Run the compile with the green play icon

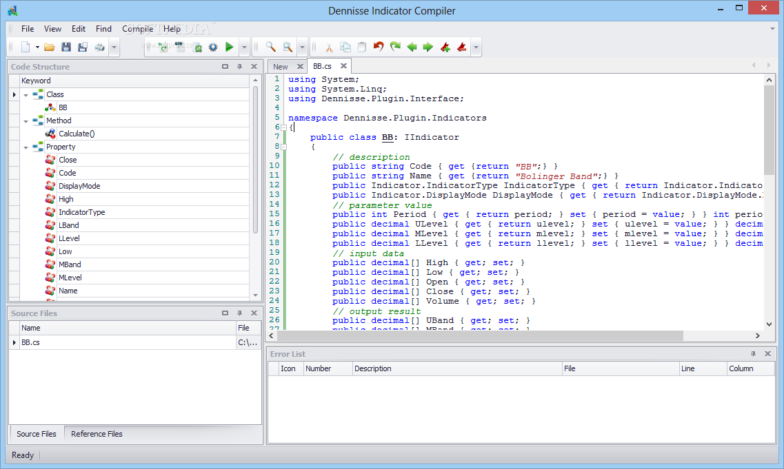pos(230,48)
